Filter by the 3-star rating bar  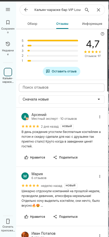50,51
